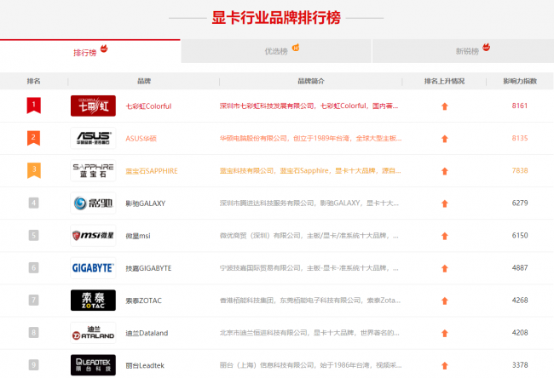The image size is (554, 378).
Task: Click the influence index value 8135
Action: tap(520, 139)
